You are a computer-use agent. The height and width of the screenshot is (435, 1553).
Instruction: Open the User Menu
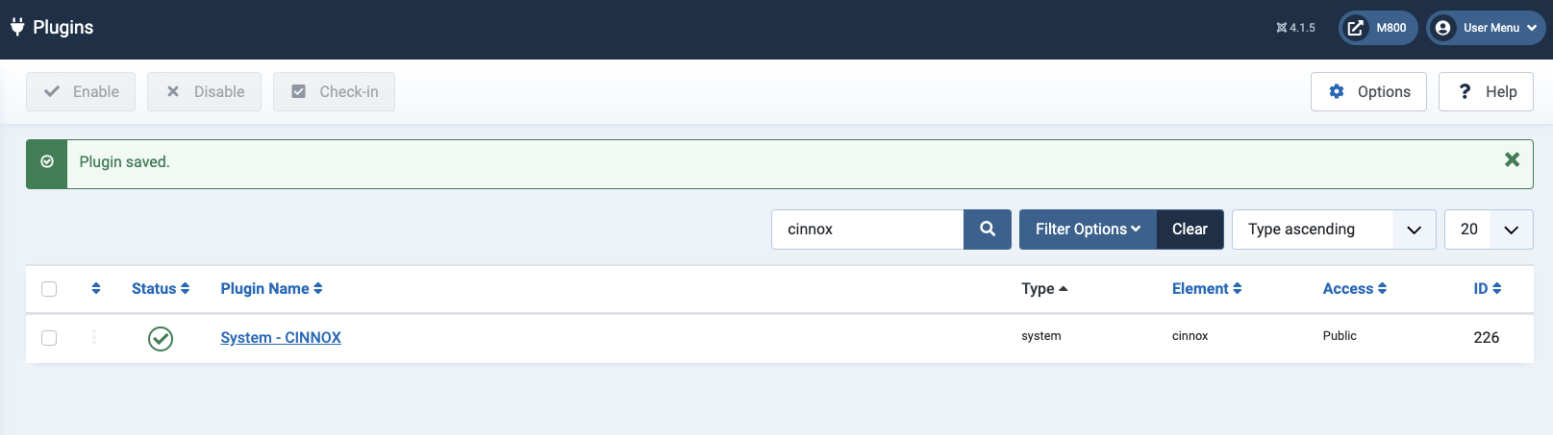pyautogui.click(x=1486, y=28)
